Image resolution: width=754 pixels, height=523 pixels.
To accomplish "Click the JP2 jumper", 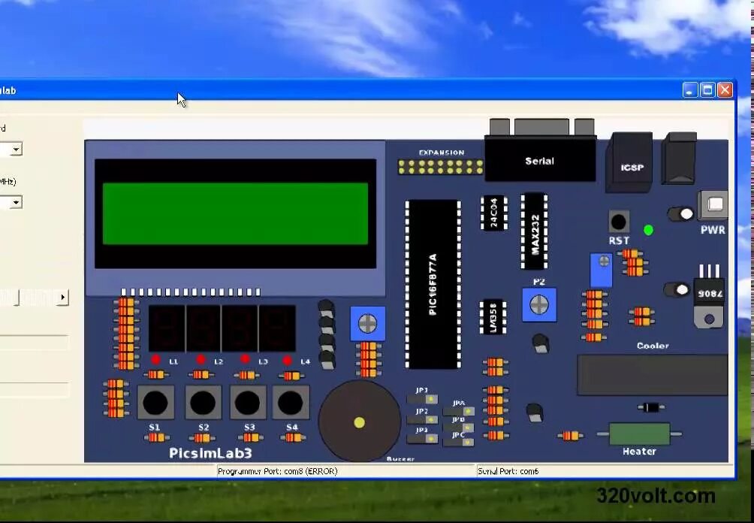I will tap(422, 419).
